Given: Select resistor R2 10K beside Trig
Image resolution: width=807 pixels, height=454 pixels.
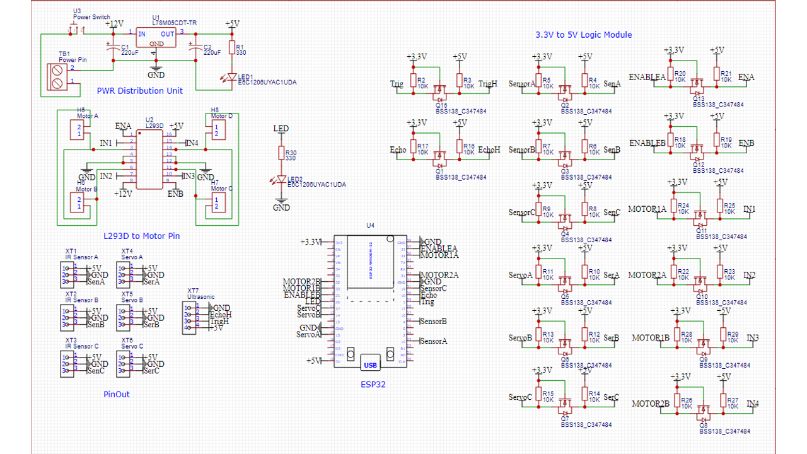Looking at the screenshot, I should click(x=414, y=81).
